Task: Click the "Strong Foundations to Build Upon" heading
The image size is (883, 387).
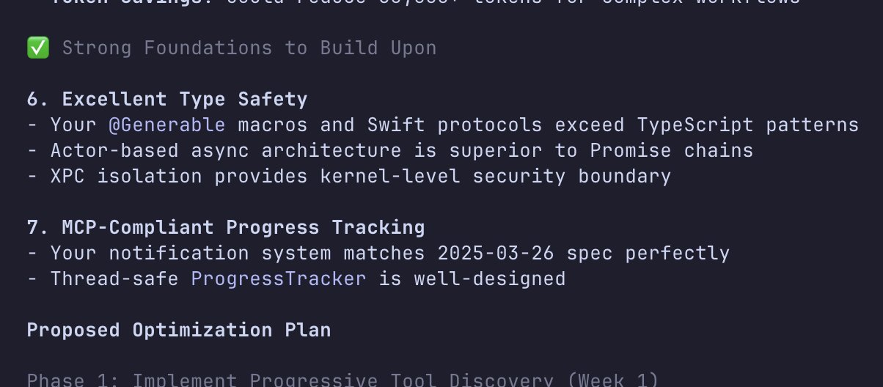Action: pyautogui.click(x=249, y=48)
